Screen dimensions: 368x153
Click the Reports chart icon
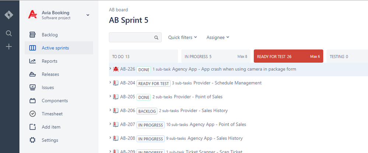[32, 61]
